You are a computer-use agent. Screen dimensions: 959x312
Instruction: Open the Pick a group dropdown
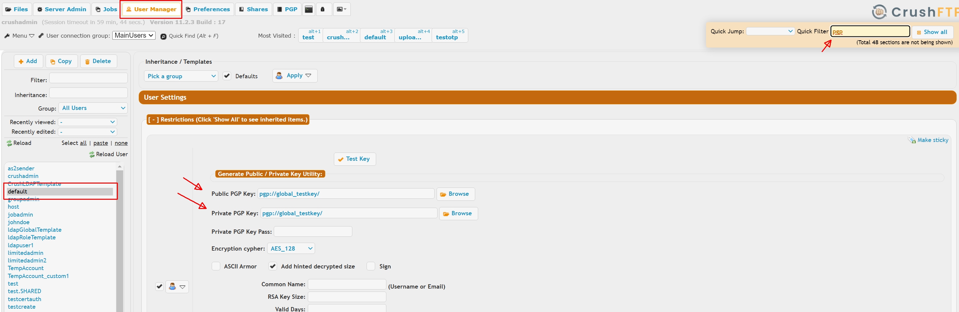click(181, 76)
